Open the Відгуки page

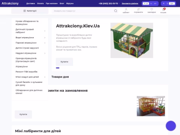pyautogui.click(x=70, y=3)
